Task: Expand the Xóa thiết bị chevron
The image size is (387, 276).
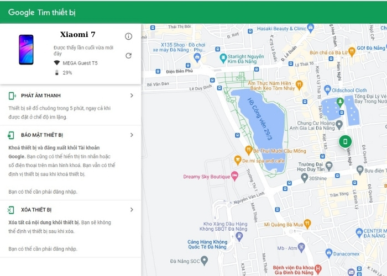Action: click(x=132, y=210)
